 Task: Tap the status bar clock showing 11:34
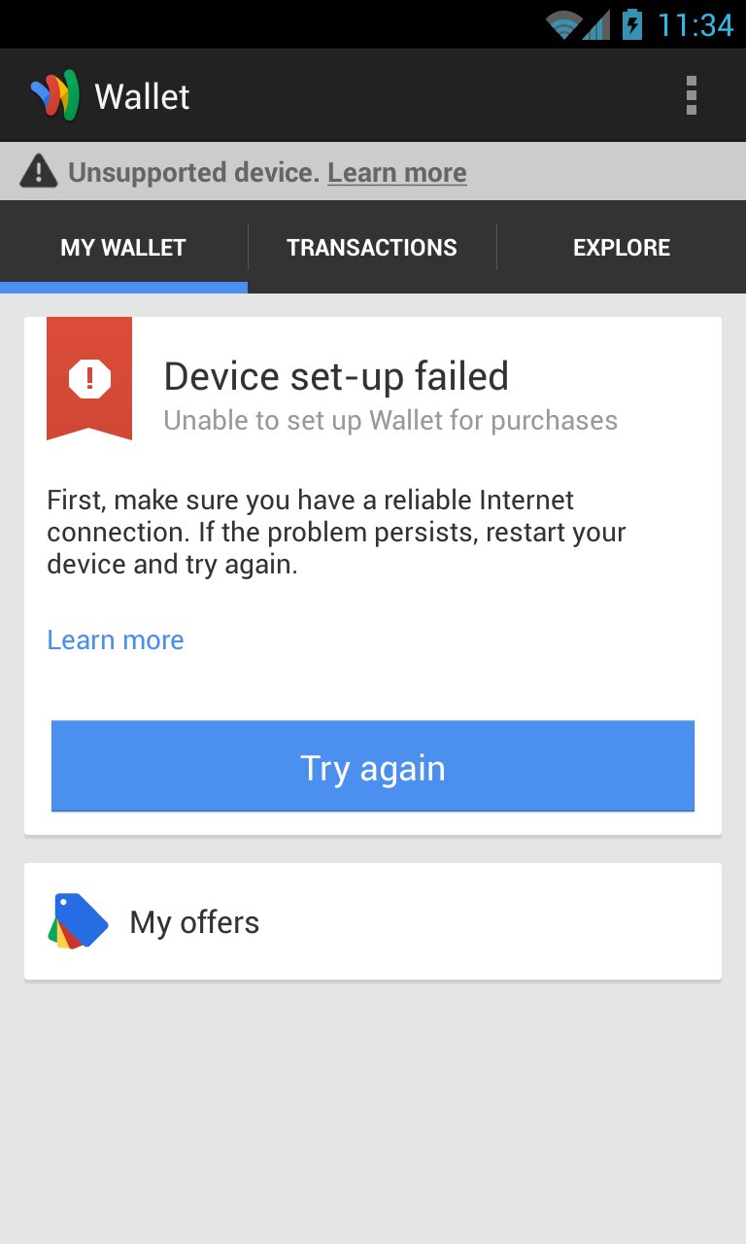(x=695, y=24)
